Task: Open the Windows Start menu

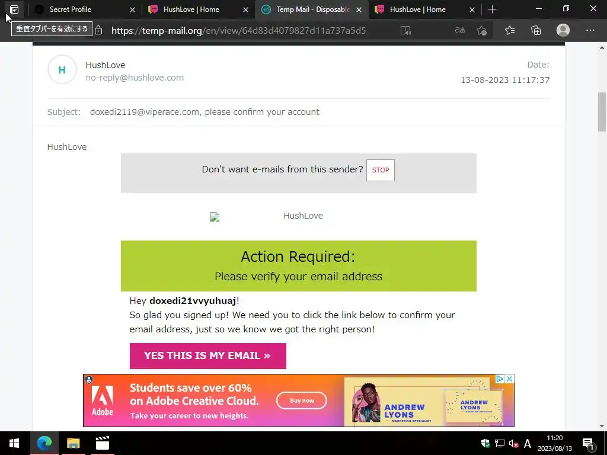Action: 14,443
